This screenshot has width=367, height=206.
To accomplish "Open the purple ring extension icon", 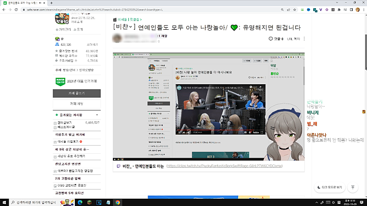I will tap(327, 10).
